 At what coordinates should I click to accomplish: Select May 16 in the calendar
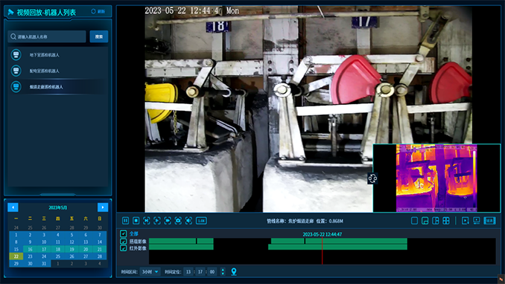30,249
